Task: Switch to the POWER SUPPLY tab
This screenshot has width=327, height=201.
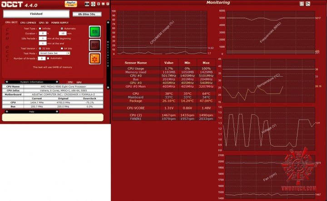Action: point(60,23)
